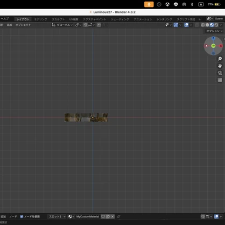Open object type visibility dropdown

[168, 25]
